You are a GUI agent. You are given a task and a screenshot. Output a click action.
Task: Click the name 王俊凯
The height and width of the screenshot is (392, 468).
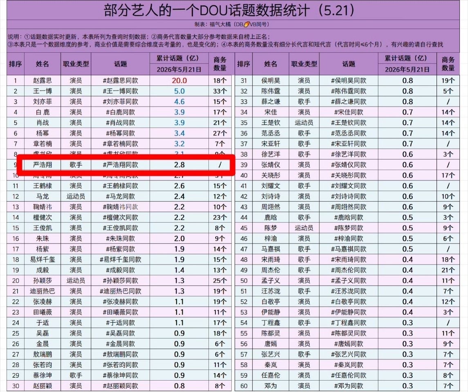click(x=43, y=228)
